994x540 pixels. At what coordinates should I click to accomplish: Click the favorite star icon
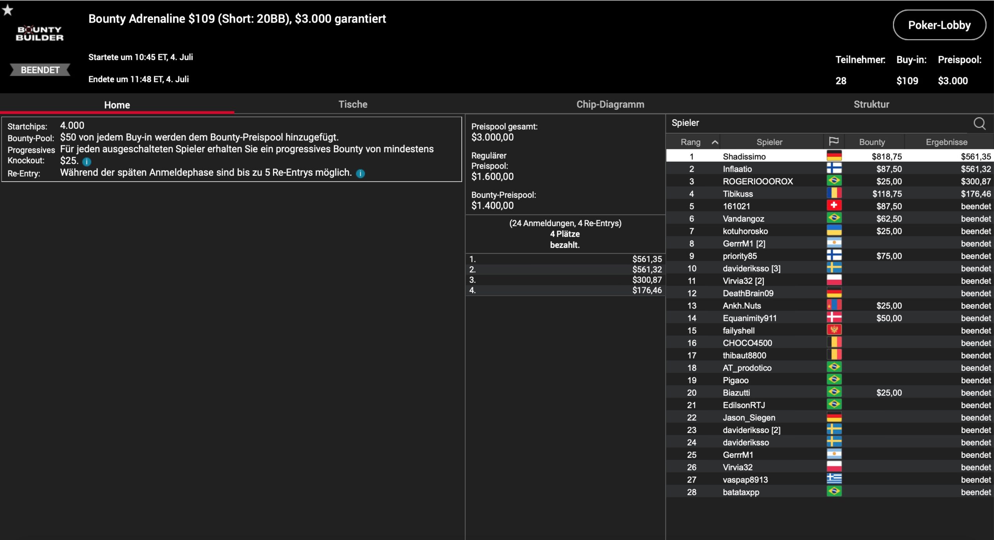tap(8, 10)
